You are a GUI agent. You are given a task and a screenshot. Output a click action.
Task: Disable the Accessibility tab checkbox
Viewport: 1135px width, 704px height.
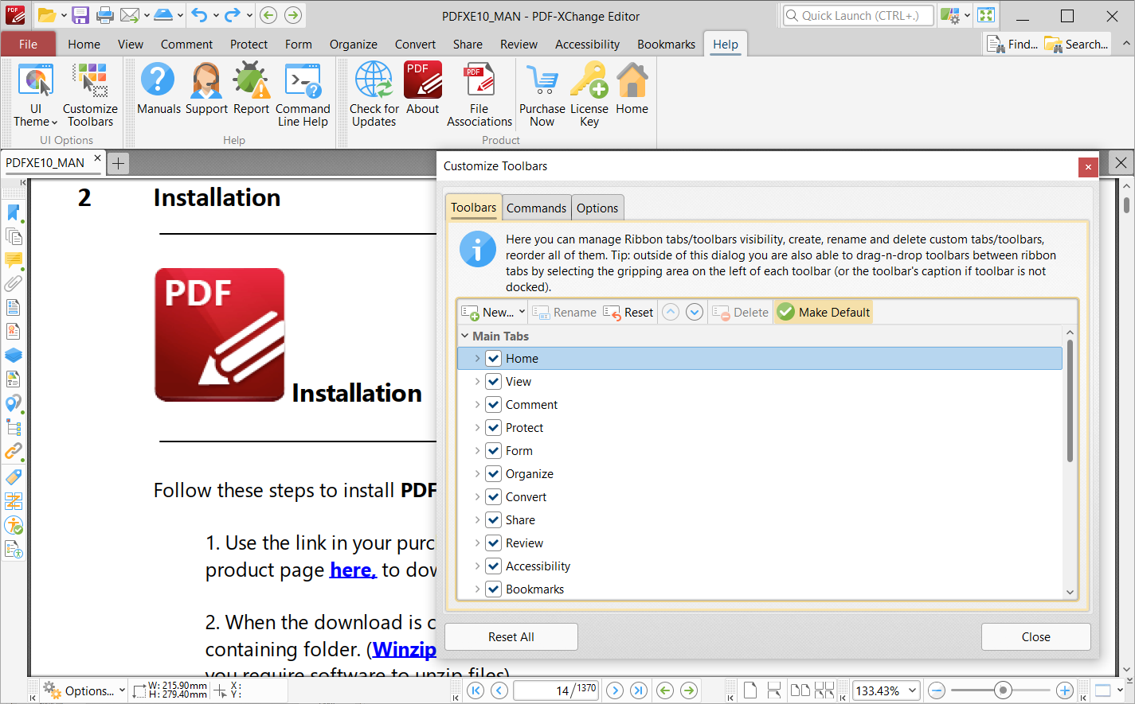pos(494,566)
